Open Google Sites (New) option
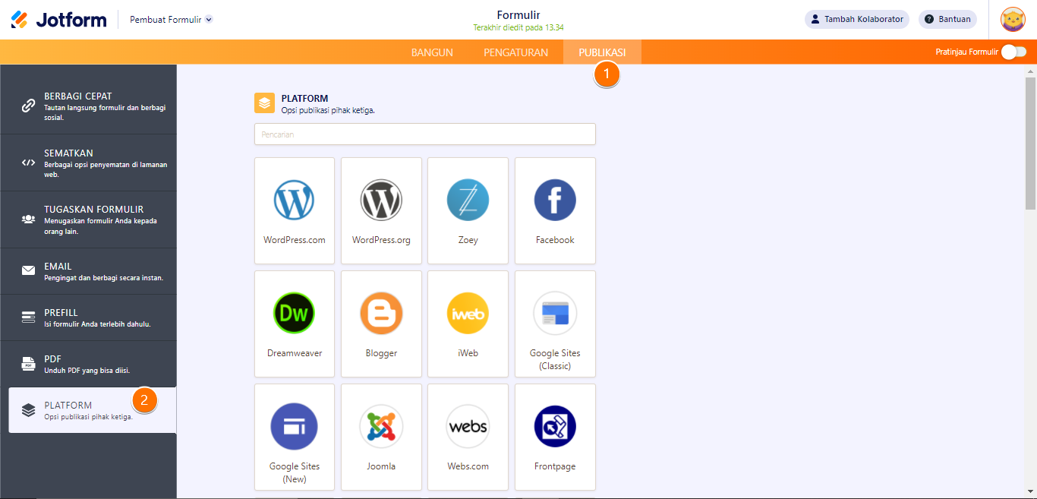 point(295,437)
